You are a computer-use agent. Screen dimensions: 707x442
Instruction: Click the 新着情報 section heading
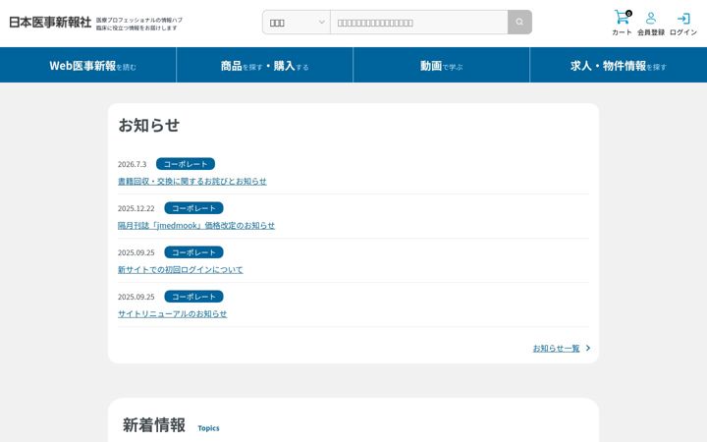point(154,425)
